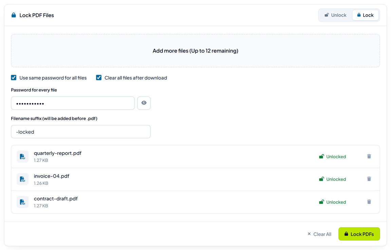Click trash icon for contract-draft.pdf
391x250 pixels.
(369, 202)
